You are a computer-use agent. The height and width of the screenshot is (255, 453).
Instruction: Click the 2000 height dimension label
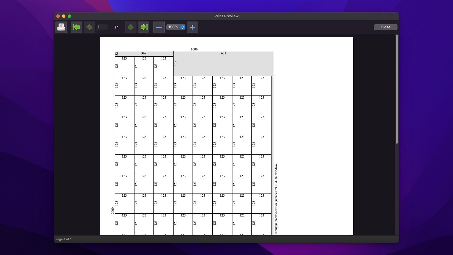113,211
